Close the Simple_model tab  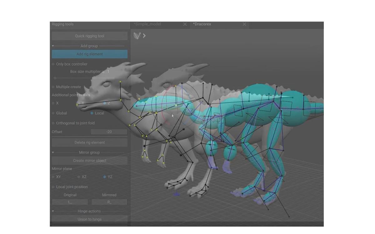coord(185,24)
